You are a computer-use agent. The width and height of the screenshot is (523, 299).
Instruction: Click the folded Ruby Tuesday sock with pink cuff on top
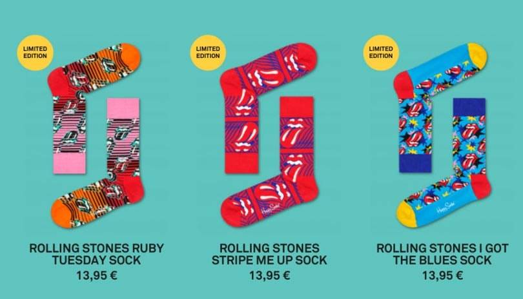(123, 137)
